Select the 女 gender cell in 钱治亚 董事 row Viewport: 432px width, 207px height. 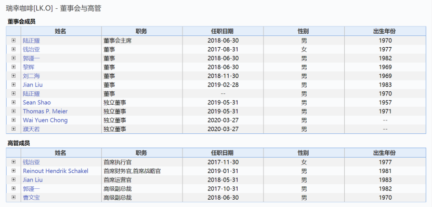(x=304, y=49)
